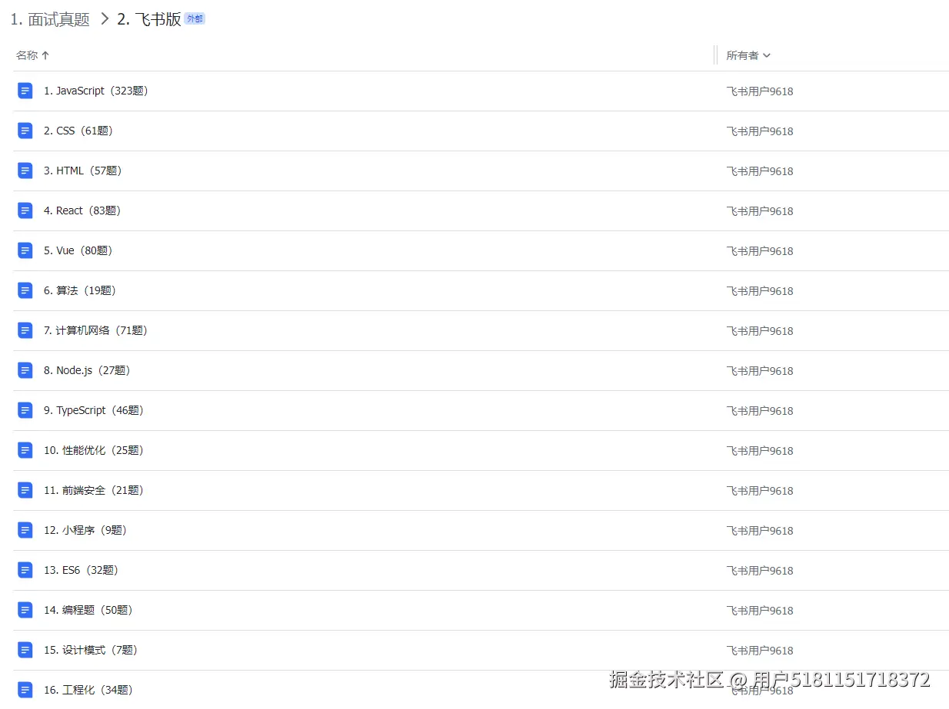This screenshot has height=709, width=949.
Task: Open the document 3. HTML（57题）
Action: tap(83, 170)
